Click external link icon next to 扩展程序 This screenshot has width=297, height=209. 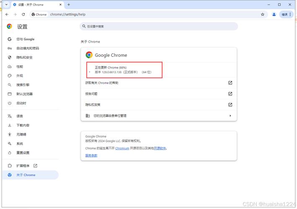(x=35, y=166)
